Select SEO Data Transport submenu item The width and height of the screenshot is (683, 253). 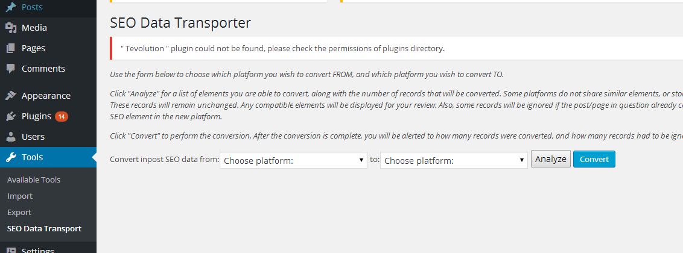[44, 228]
